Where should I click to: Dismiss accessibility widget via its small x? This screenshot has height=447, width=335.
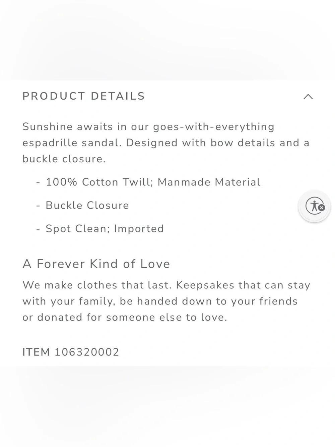tap(322, 208)
